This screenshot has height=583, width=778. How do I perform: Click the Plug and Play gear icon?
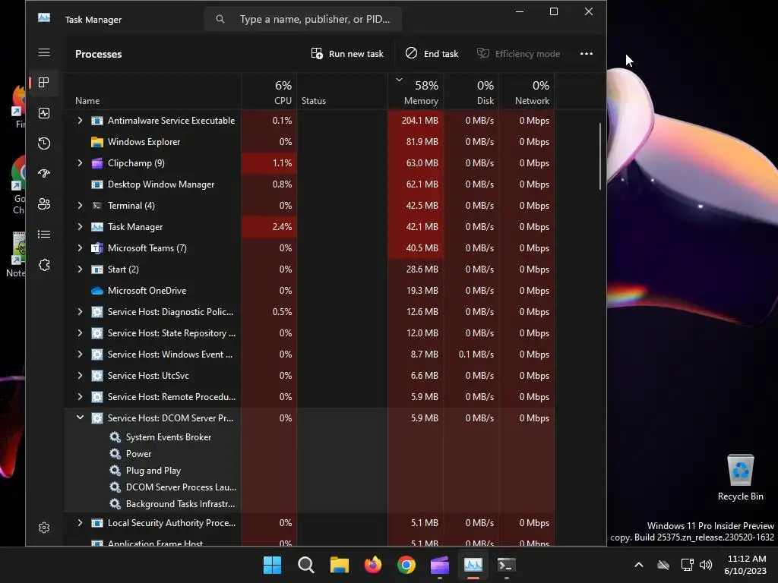coord(115,471)
